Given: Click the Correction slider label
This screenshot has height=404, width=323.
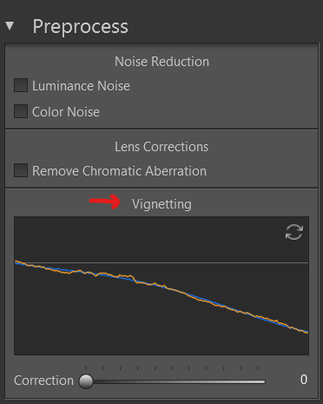Looking at the screenshot, I should pyautogui.click(x=43, y=381).
